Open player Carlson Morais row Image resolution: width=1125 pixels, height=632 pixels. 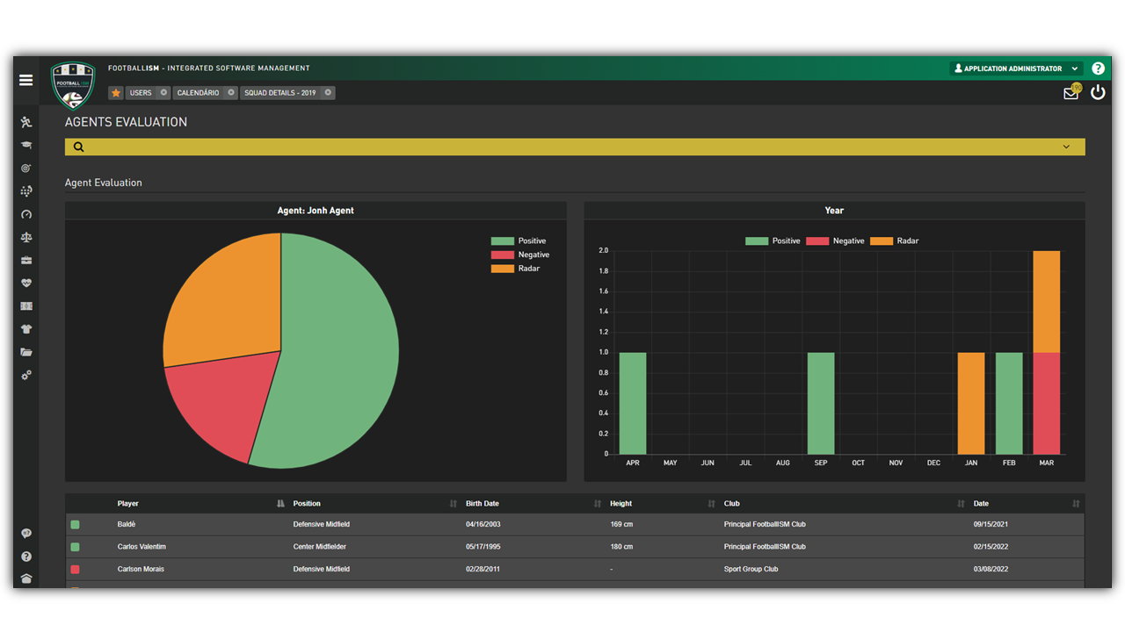(x=575, y=569)
